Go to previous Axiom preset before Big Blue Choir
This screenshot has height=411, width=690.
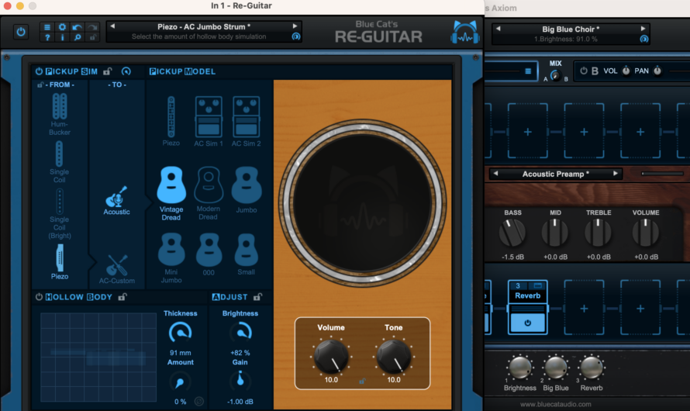(x=499, y=29)
